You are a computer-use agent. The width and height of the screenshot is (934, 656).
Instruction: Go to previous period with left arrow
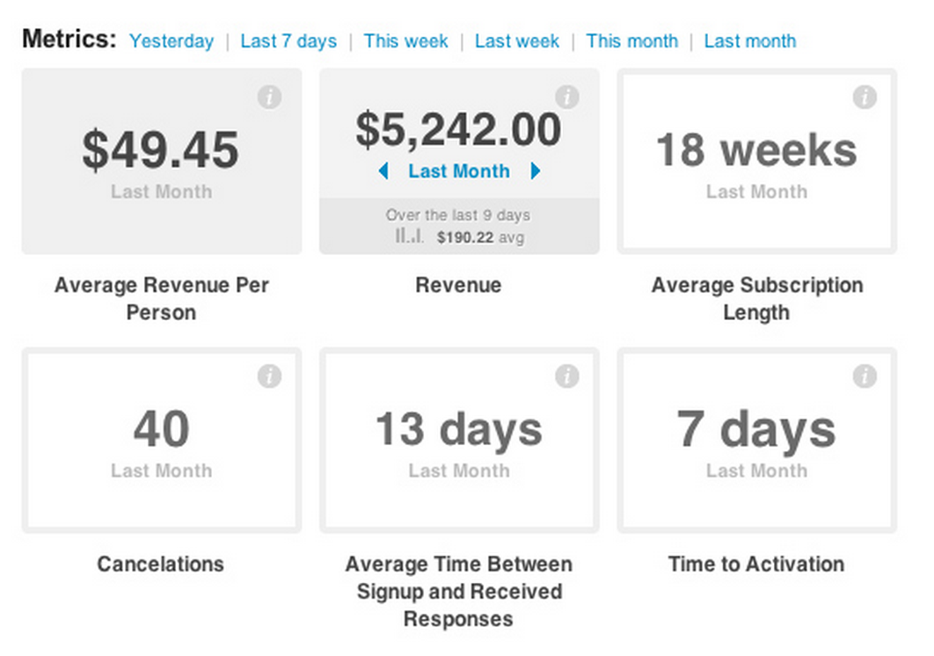click(x=383, y=171)
